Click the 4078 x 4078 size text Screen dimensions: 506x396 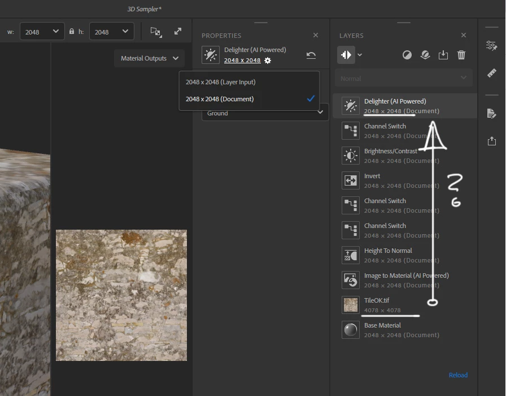tap(382, 311)
